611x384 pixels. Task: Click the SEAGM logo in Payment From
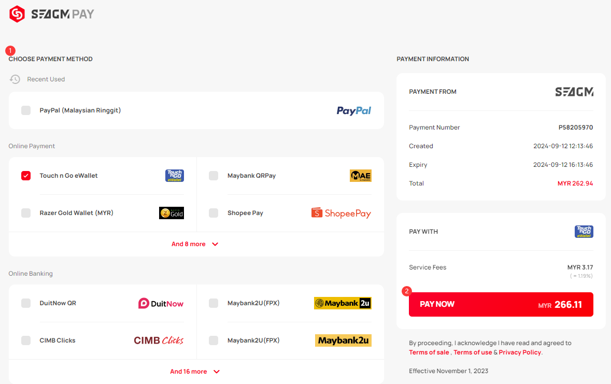(574, 92)
